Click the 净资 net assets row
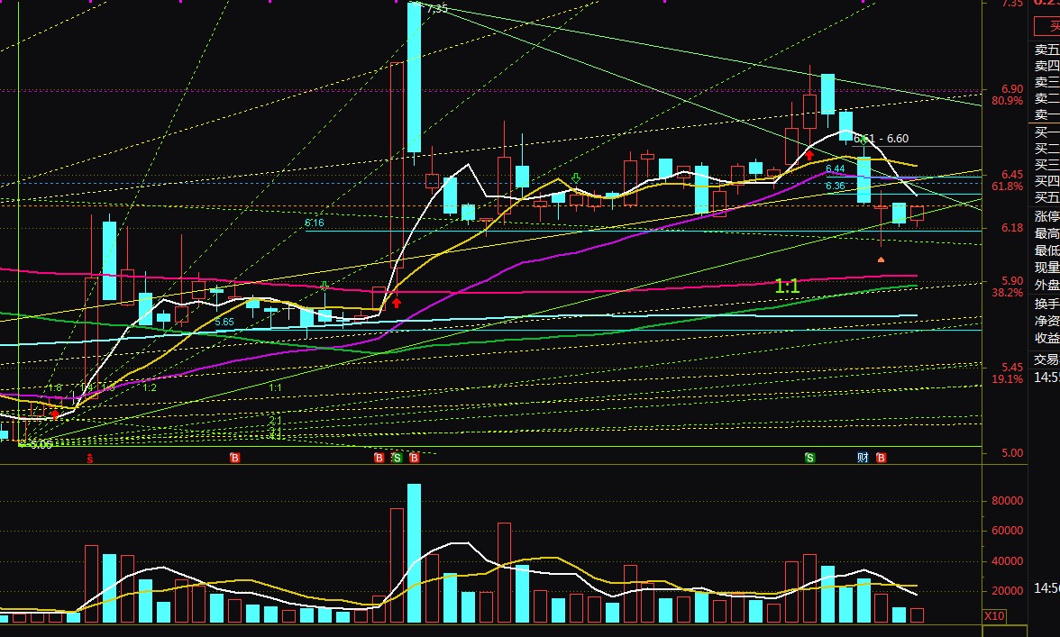Image resolution: width=1060 pixels, height=637 pixels. point(1046,321)
